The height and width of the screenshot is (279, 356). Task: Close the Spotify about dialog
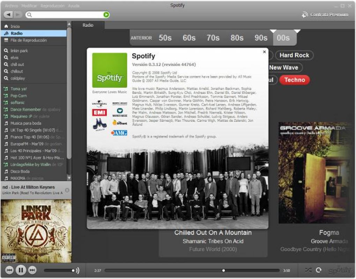point(264,52)
